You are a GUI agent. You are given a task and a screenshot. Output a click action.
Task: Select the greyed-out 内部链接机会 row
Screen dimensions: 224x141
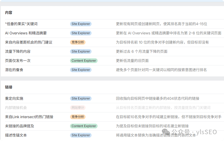[x=114, y=108]
